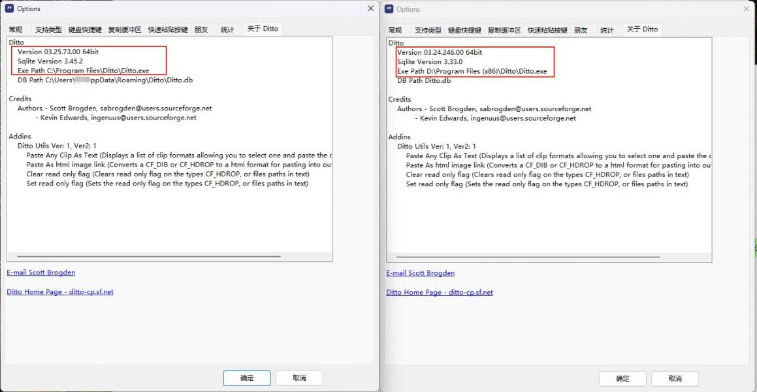Screen dimensions: 757x392
Task: Click 取消 button in left Options window
Action: pos(299,378)
